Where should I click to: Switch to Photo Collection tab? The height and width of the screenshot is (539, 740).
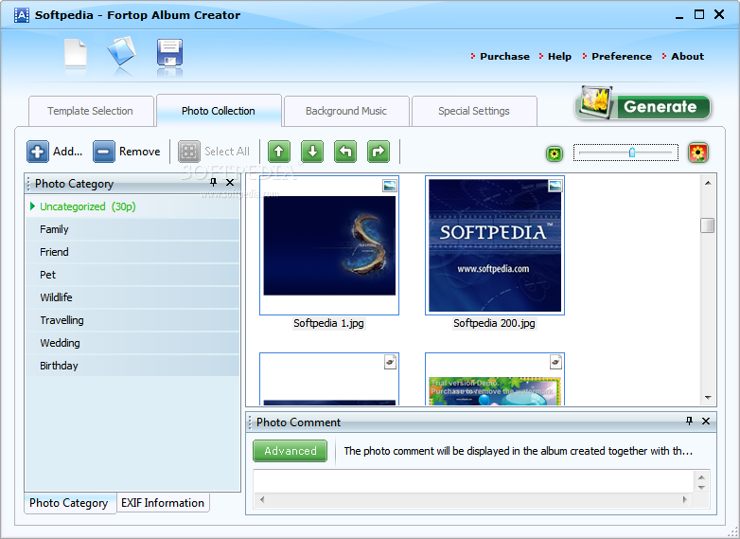pyautogui.click(x=219, y=111)
